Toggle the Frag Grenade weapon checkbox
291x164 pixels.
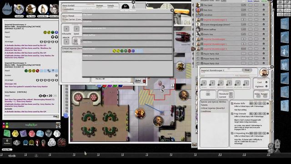click(232, 113)
